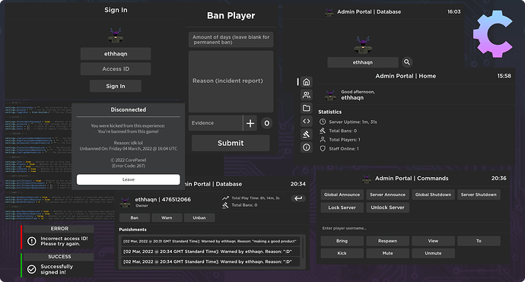
Task: Click the search magnifier in Database panel
Action: point(407,62)
